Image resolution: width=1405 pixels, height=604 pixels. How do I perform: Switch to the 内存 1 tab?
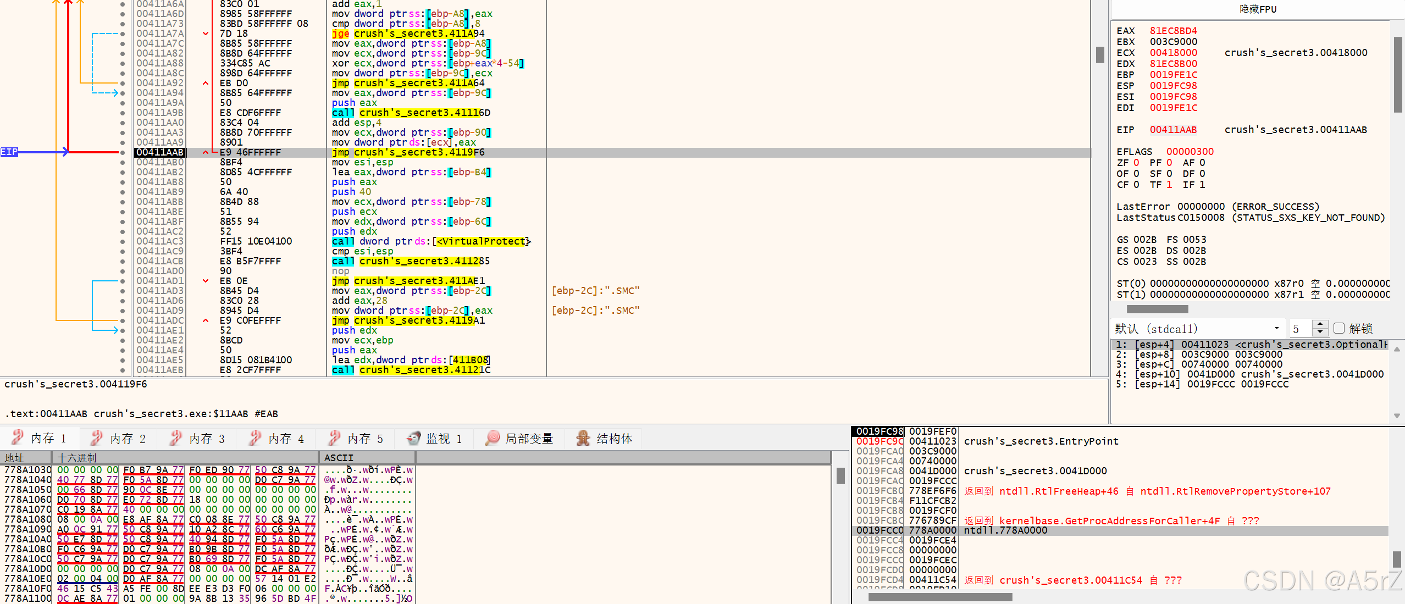[40, 438]
